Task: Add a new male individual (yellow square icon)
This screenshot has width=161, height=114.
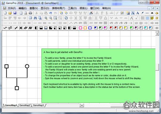Action: (x=61, y=13)
